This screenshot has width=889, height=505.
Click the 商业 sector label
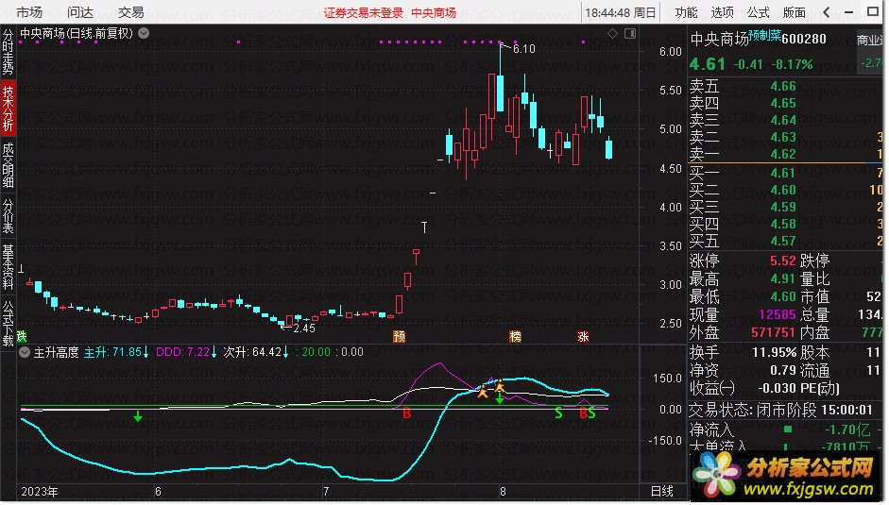point(869,40)
